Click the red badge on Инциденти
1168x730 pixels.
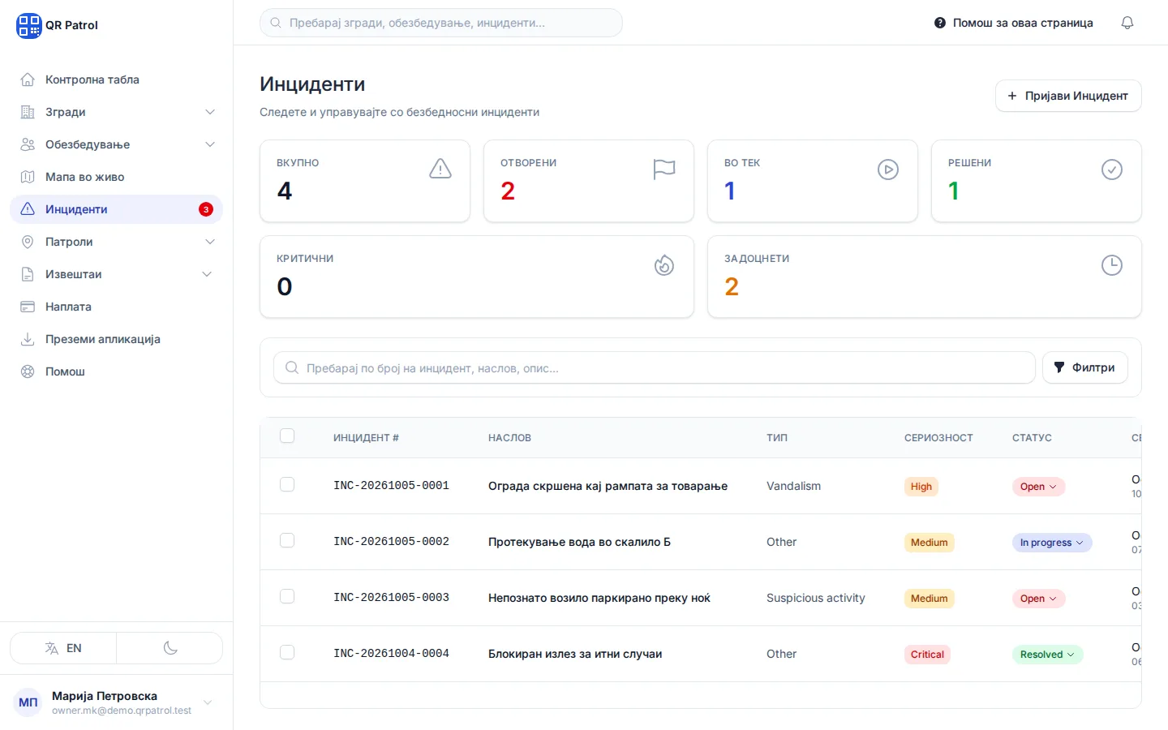[206, 209]
